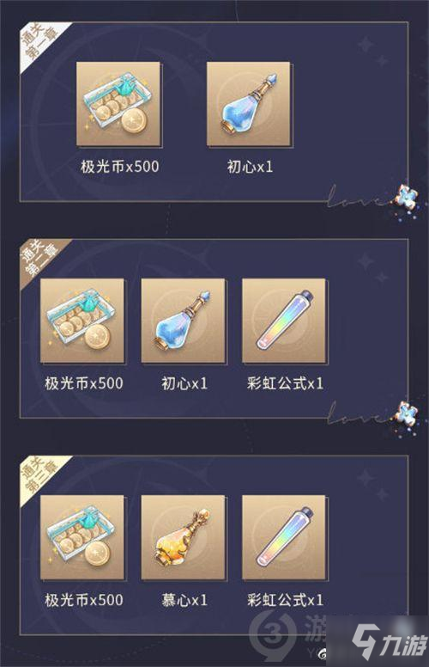This screenshot has width=429, height=667.
Task: Click the 初心x1 label in chapter one
Action: click(x=250, y=167)
